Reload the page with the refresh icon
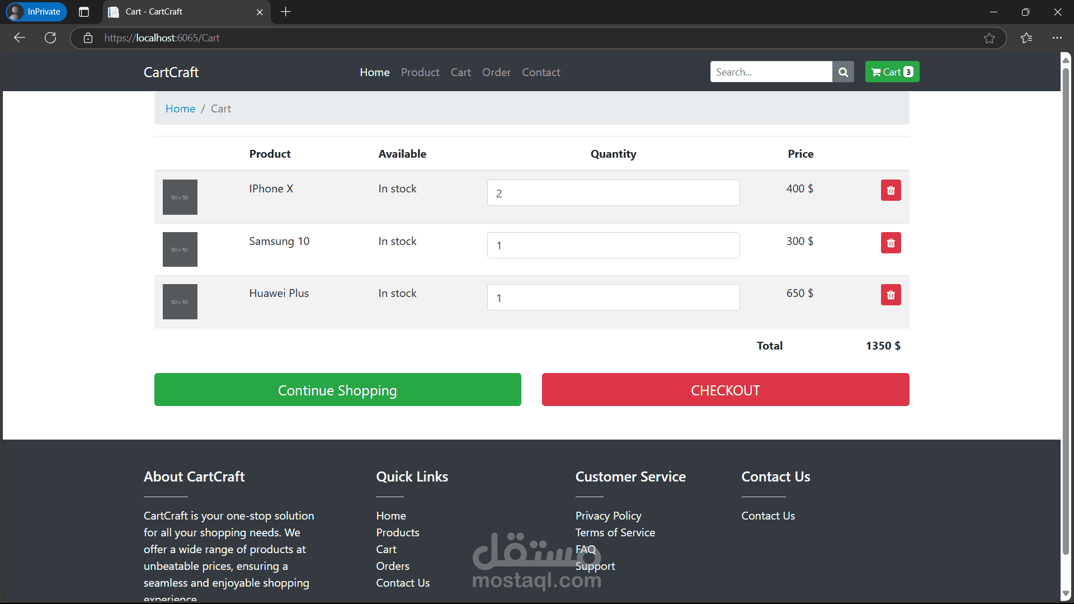Image resolution: width=1074 pixels, height=604 pixels. (x=50, y=37)
